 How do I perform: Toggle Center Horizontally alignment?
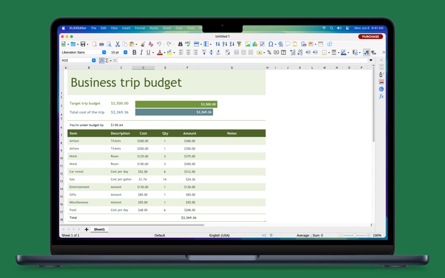(188, 52)
